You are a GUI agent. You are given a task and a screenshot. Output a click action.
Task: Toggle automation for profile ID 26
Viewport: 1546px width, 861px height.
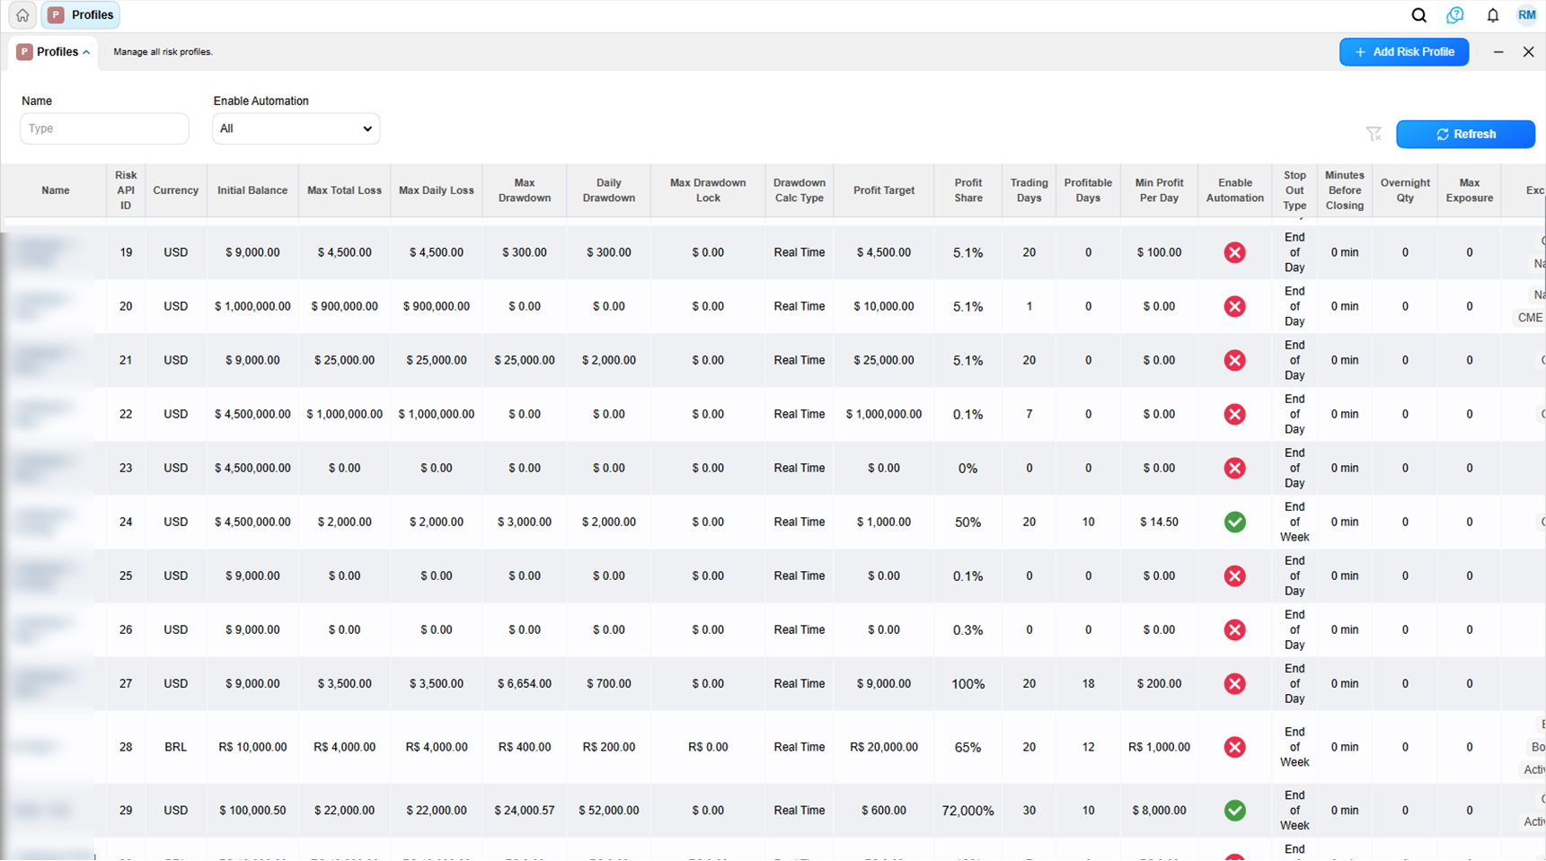tap(1234, 629)
